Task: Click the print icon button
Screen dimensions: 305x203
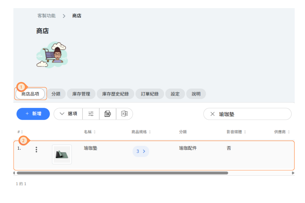Action: point(108,114)
